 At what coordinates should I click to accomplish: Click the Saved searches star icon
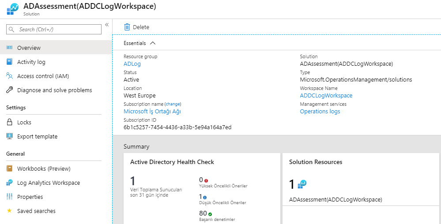click(9, 210)
